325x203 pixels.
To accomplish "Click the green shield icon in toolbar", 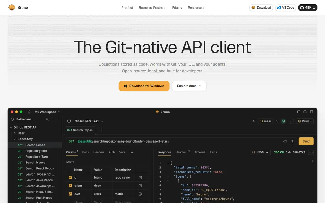I will tap(283, 121).
